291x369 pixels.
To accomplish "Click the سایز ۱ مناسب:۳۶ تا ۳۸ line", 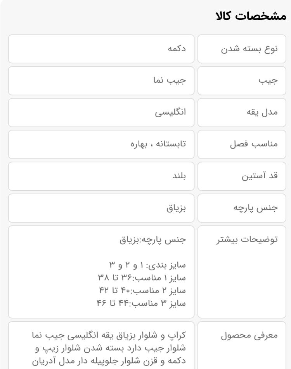I will 142,278.
